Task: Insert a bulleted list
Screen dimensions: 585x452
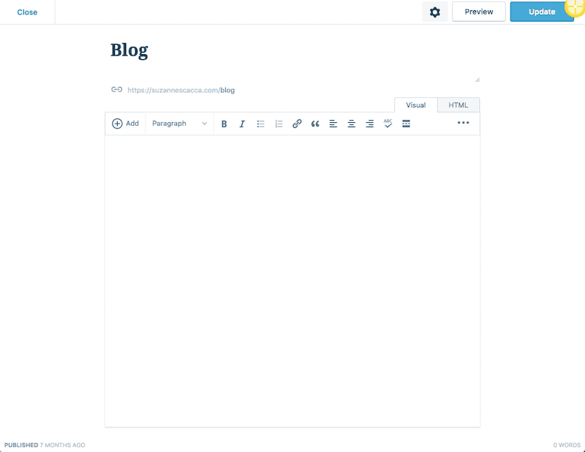Action: click(260, 124)
